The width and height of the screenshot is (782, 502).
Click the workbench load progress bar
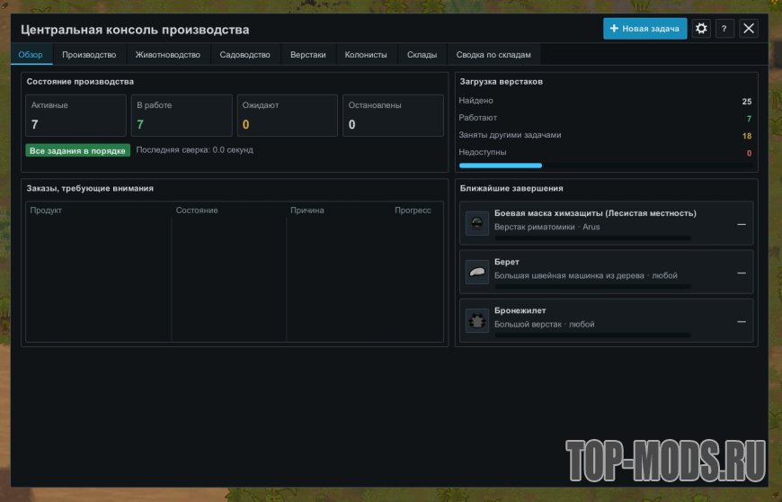coord(606,166)
